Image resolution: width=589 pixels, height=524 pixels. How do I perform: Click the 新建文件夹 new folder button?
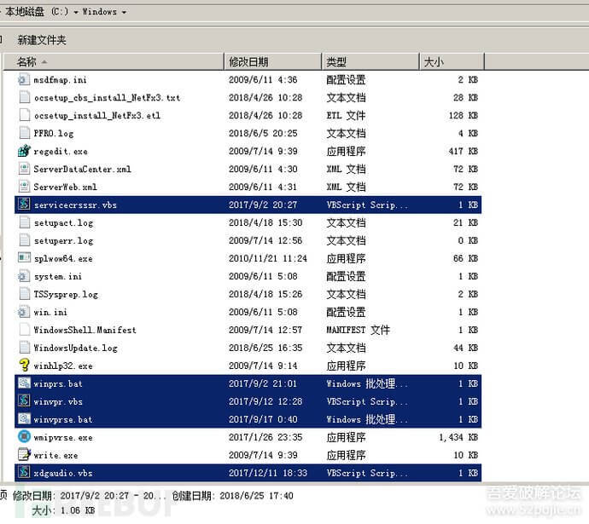click(42, 40)
